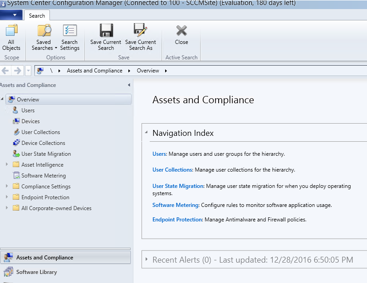367x283 pixels.
Task: Select the Compliance Settings folder icon
Action: point(16,186)
